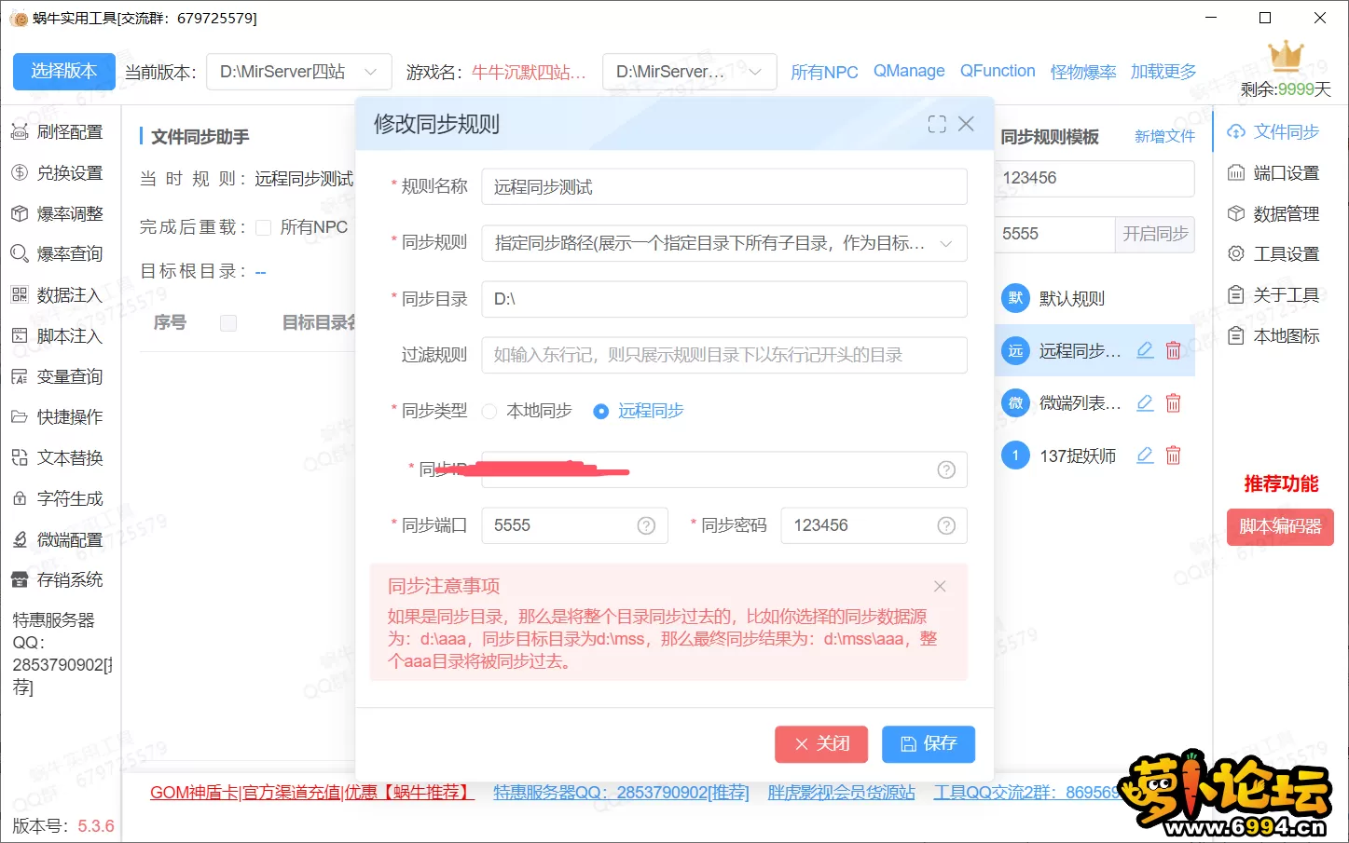This screenshot has height=843, width=1349.
Task: Show help for the 同步IP field
Action: tap(946, 469)
